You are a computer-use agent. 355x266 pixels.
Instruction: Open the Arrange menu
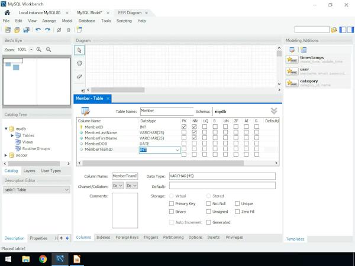tap(49, 21)
